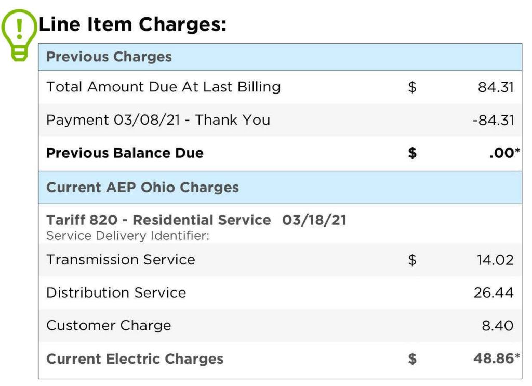Viewport: 532px width, 386px height.
Task: Select the Transmission Service line item
Action: (121, 259)
